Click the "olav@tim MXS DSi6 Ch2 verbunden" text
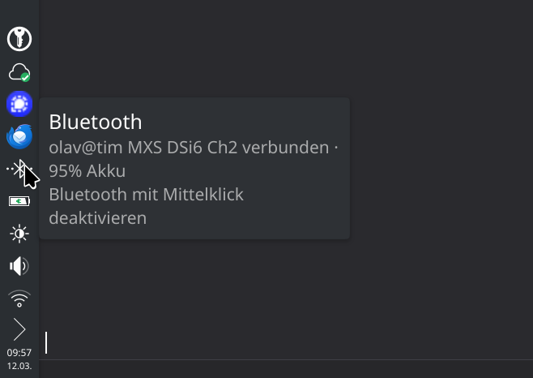Screen dimensions: 533x378 pyautogui.click(x=189, y=148)
